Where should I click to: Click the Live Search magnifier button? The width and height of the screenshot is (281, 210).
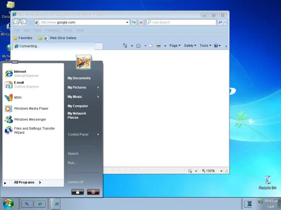click(220, 22)
